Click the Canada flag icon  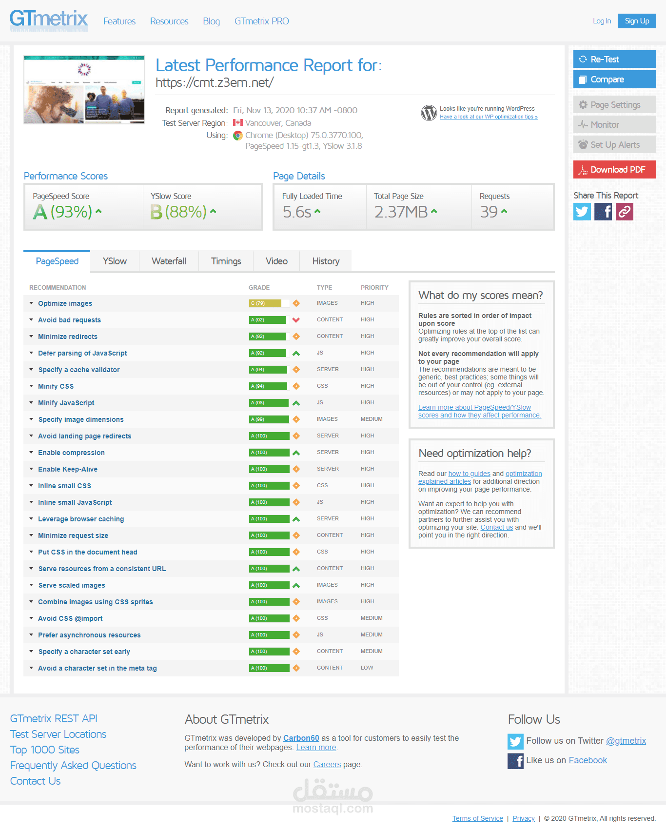coord(238,123)
